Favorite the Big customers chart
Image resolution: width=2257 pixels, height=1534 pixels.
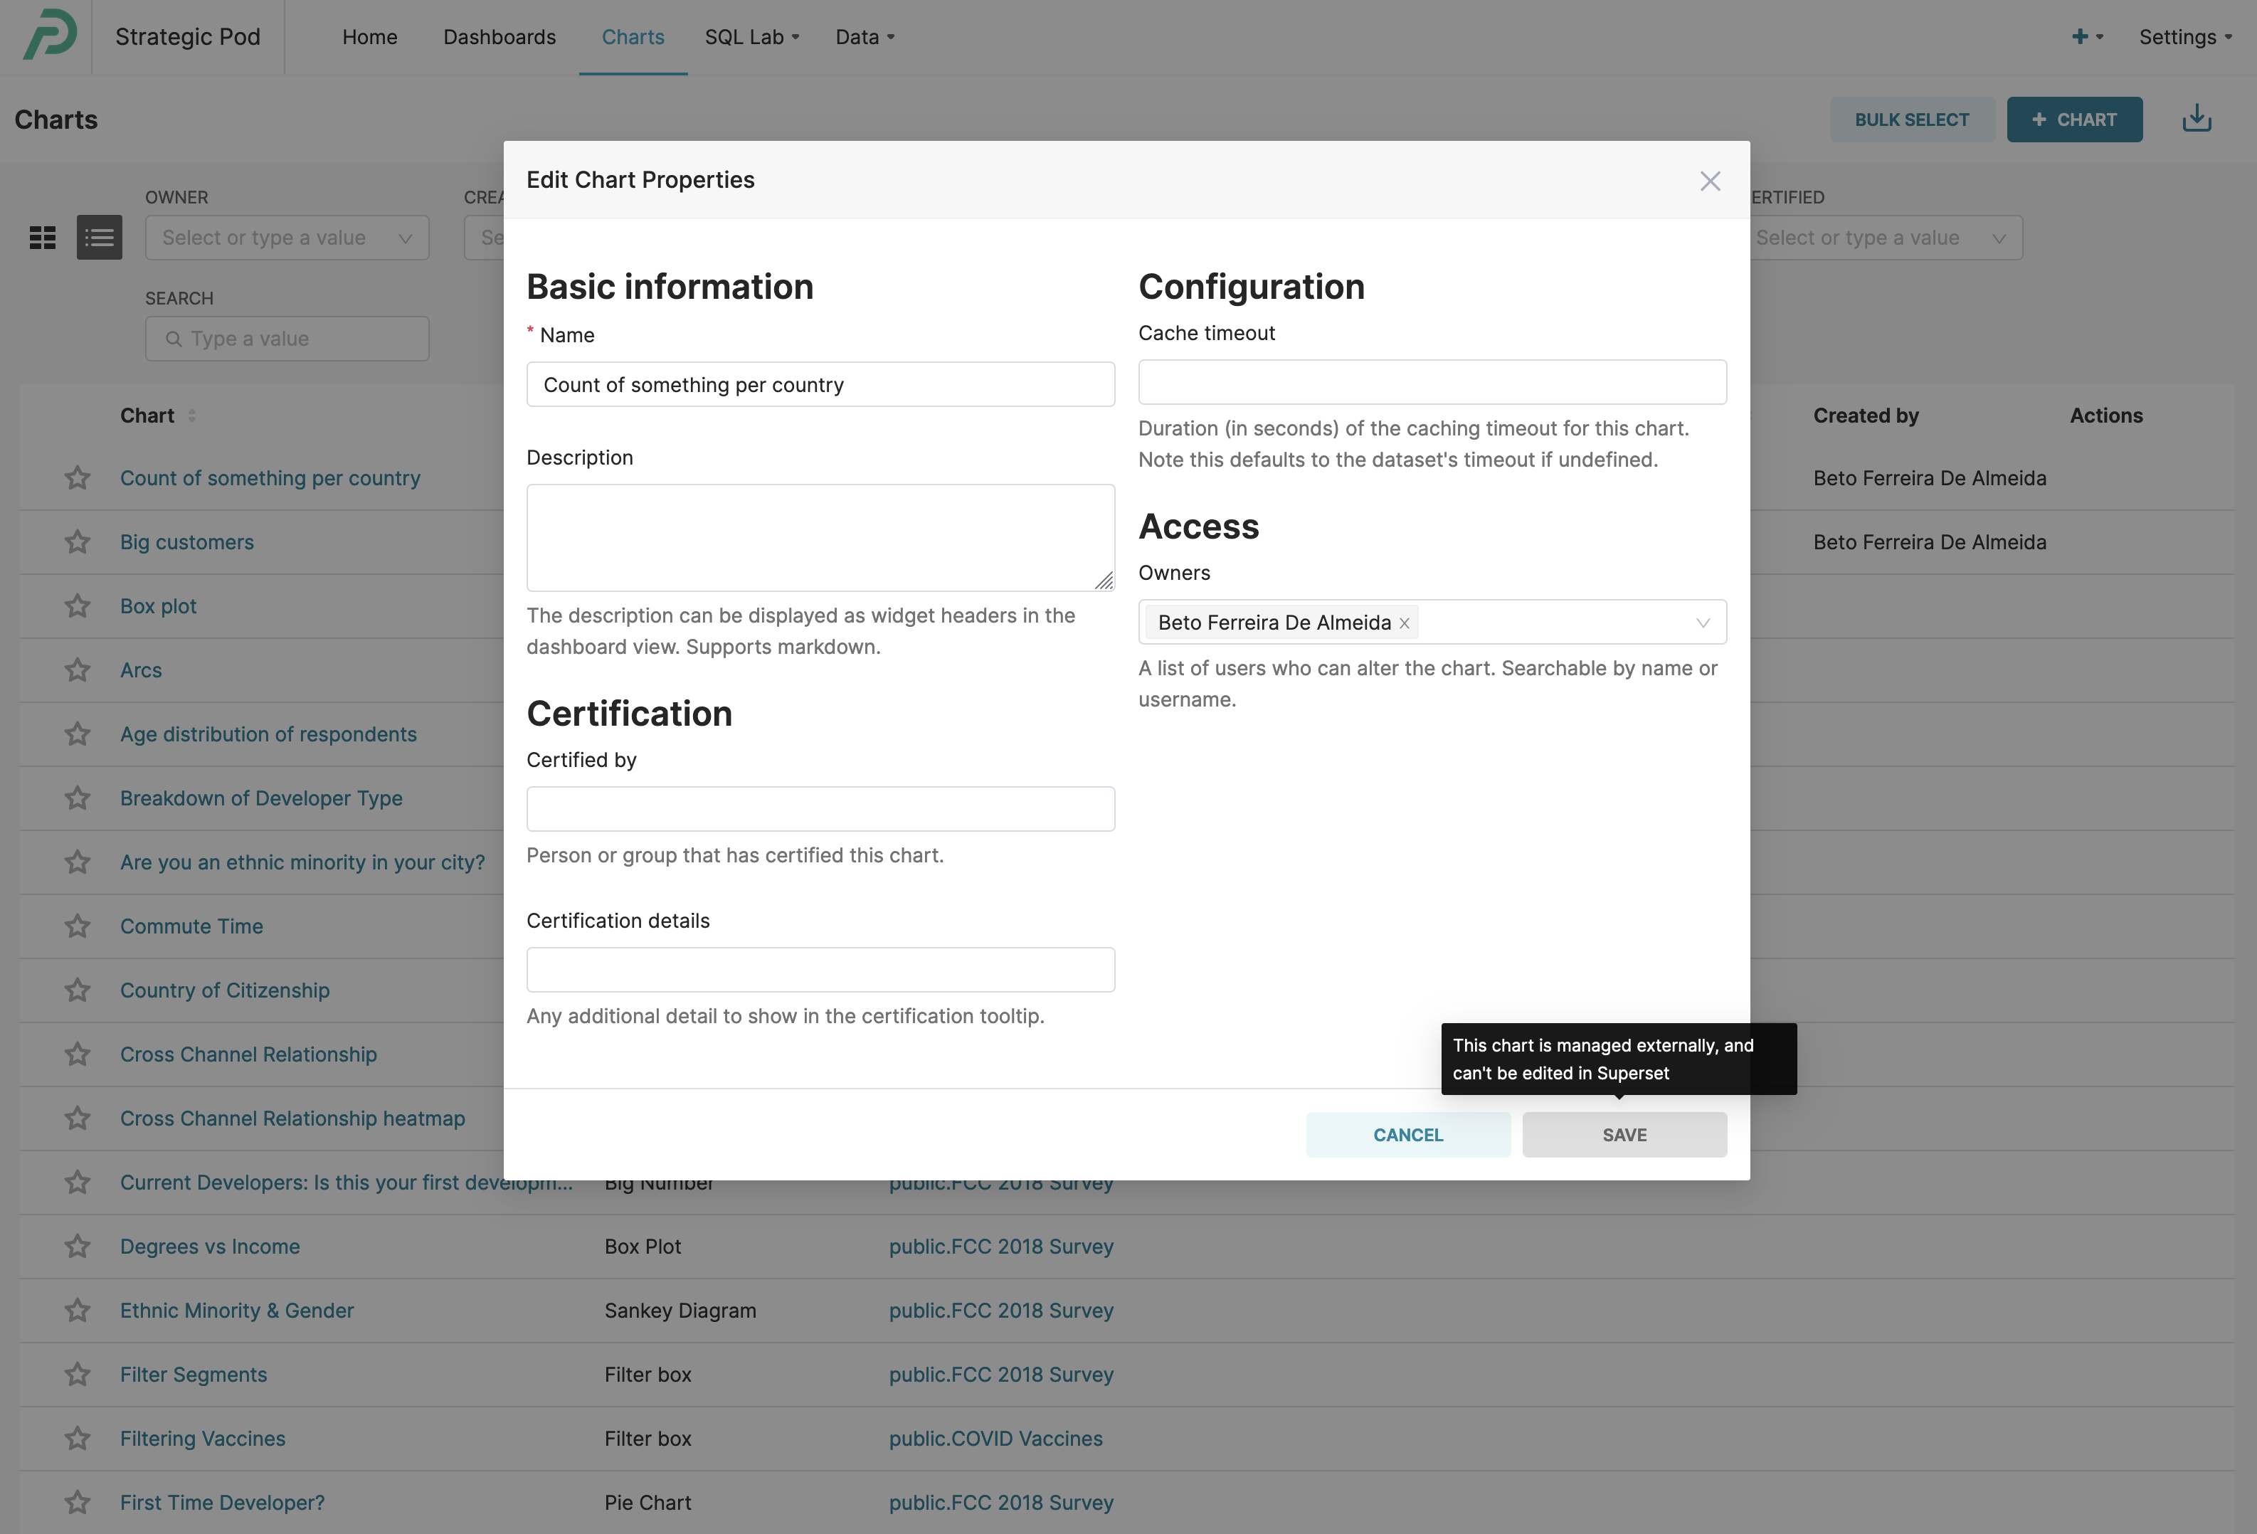point(78,541)
